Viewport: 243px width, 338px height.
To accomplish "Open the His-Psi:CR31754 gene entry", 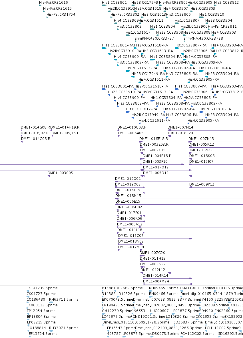I will tap(61, 15).
